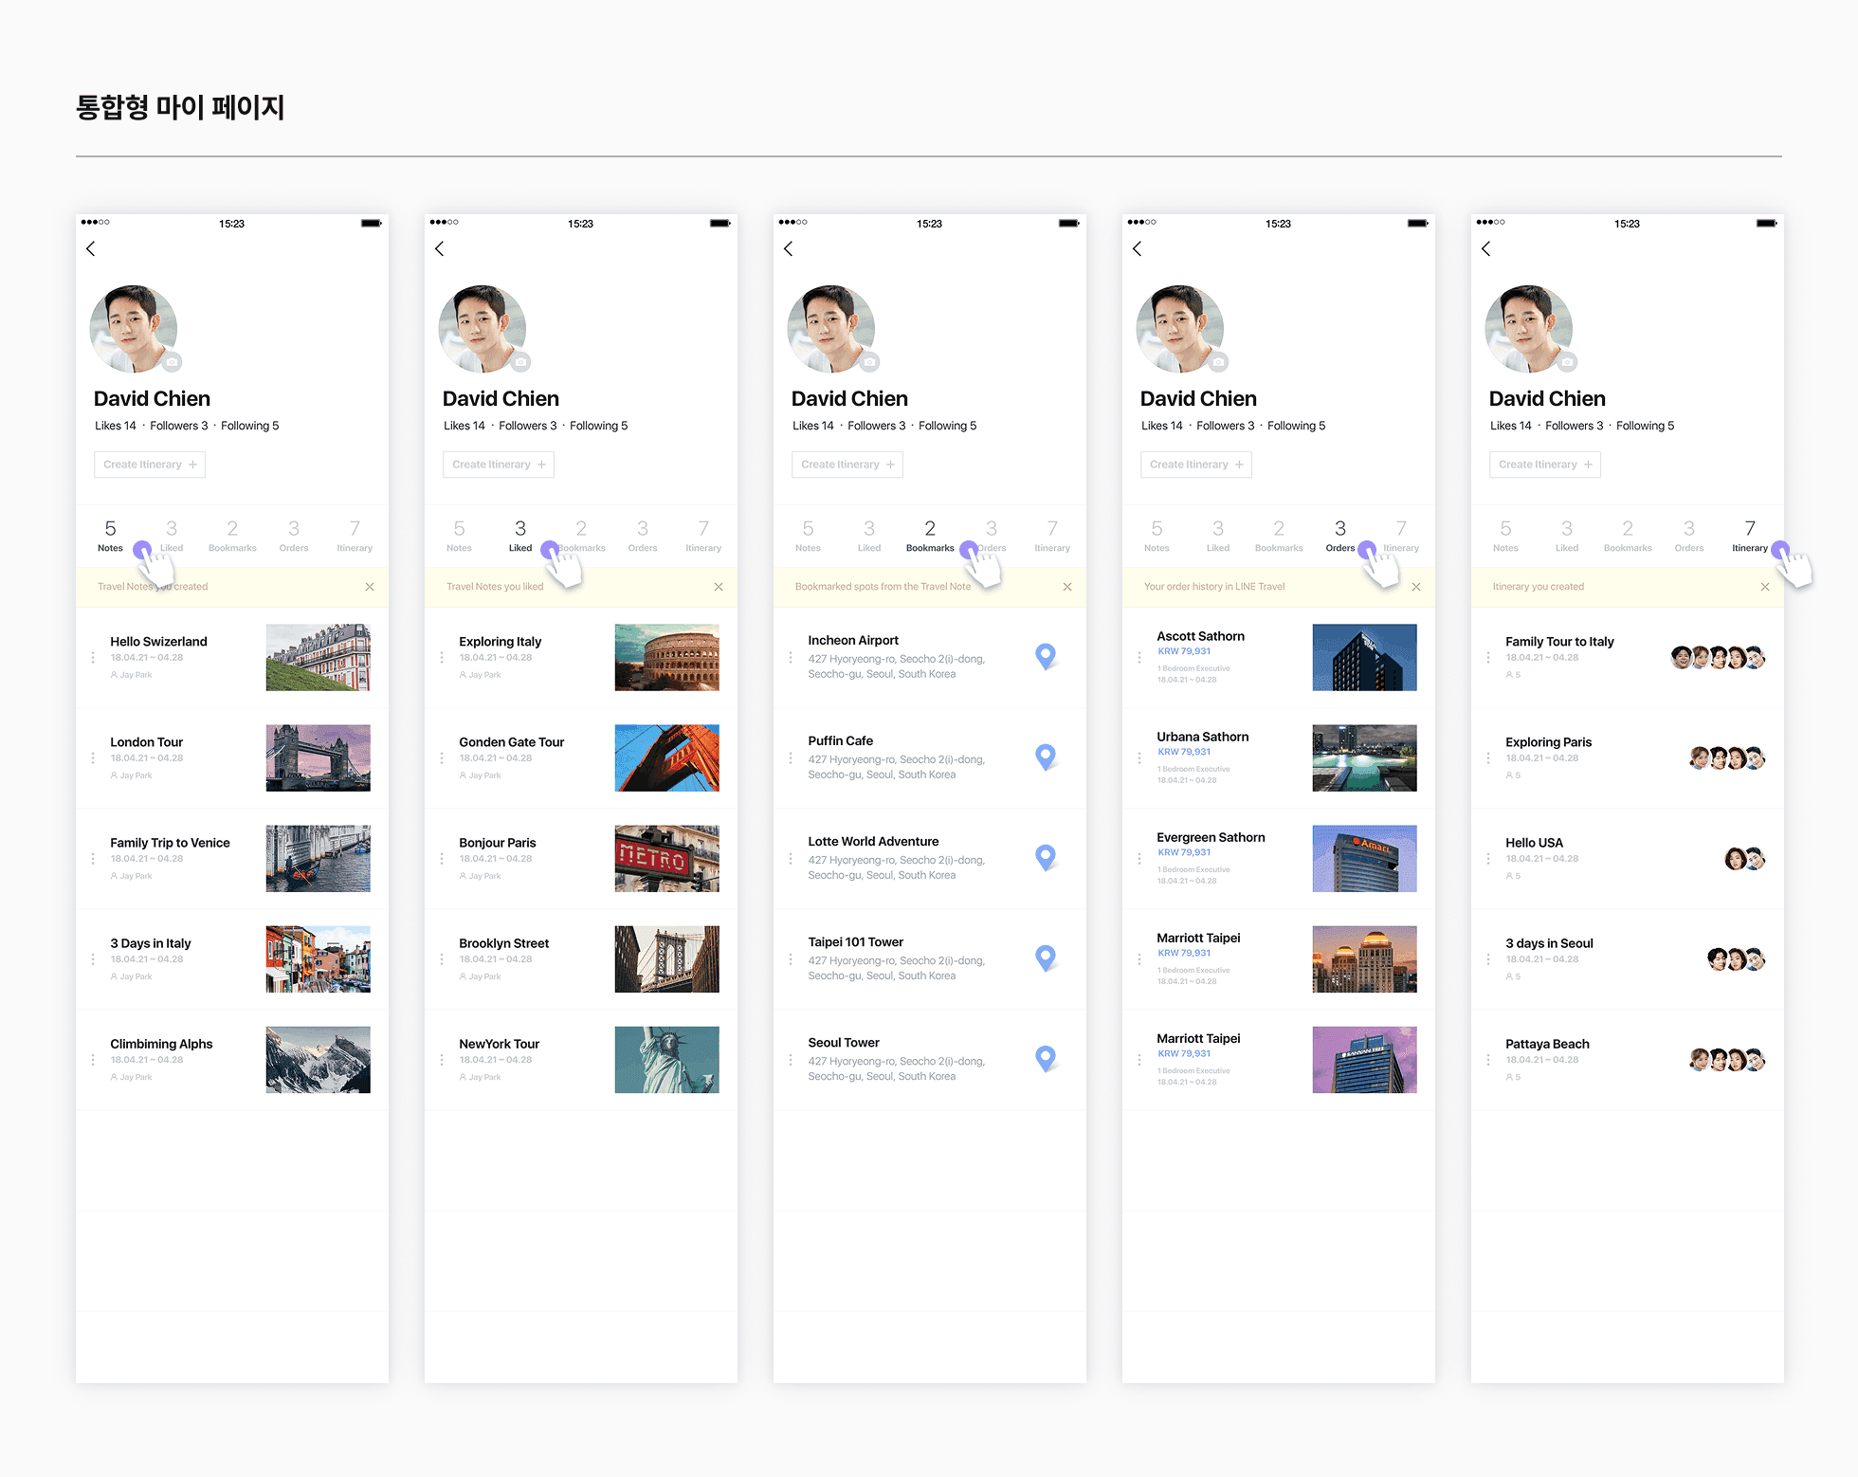Go back using arrow on first screen
The image size is (1858, 1477).
tap(91, 248)
